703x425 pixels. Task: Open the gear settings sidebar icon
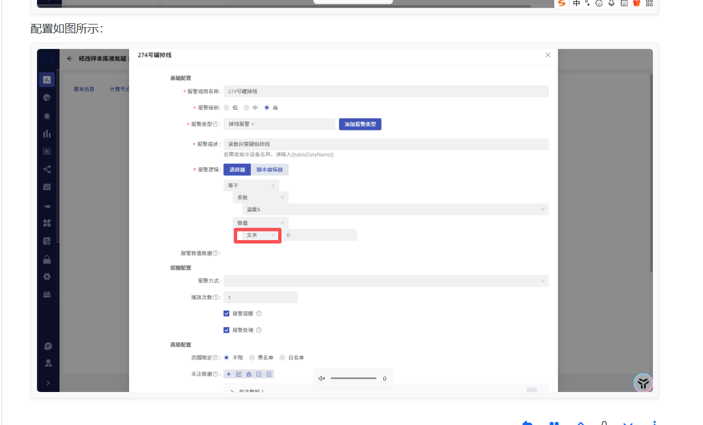point(47,277)
